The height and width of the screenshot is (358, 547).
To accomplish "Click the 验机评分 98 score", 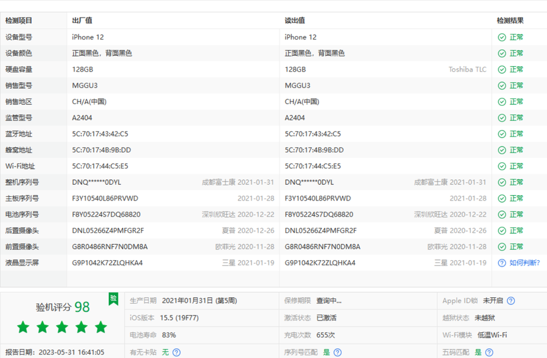I will click(63, 307).
